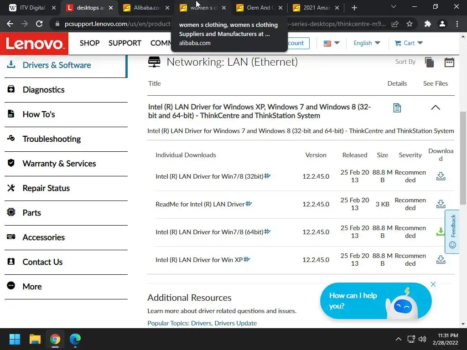
Task: Download the Win7/8 (32bit) LAN driver
Action: click(441, 176)
